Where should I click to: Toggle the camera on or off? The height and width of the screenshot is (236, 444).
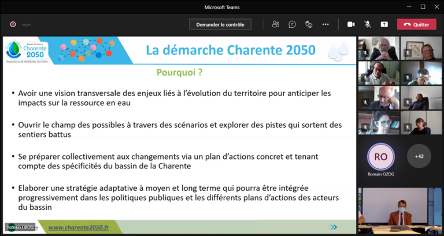350,24
